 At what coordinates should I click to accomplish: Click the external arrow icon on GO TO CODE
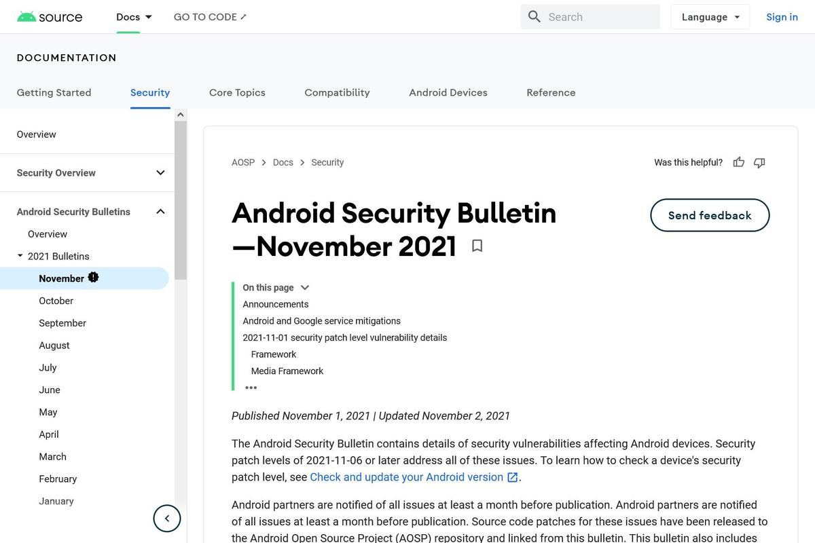click(244, 17)
